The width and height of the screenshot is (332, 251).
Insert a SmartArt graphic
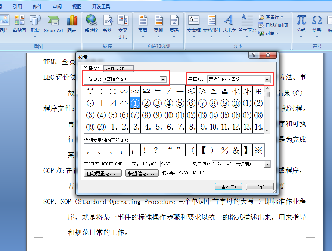(x=53, y=24)
